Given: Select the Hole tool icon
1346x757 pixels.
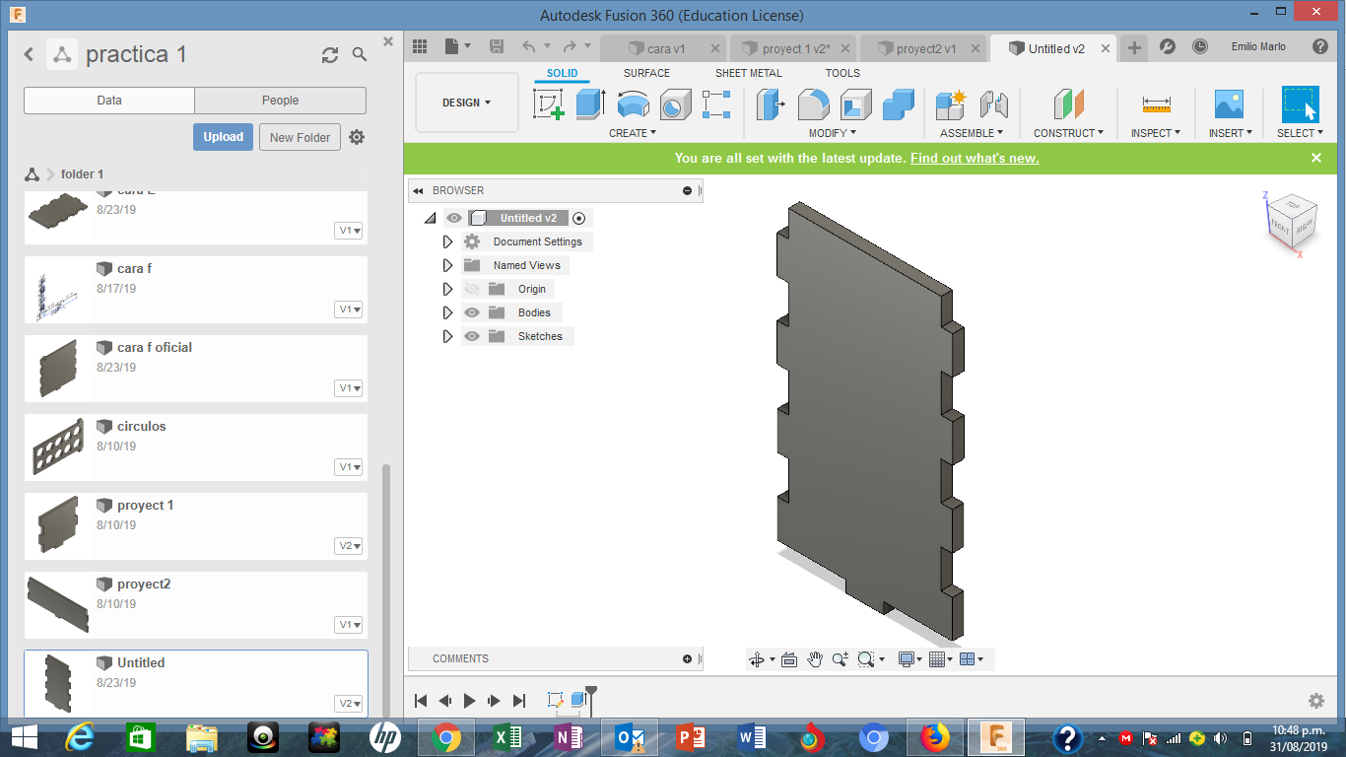Looking at the screenshot, I should tap(675, 104).
